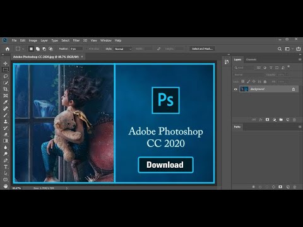Select the Path Selection tool

pos(6,173)
